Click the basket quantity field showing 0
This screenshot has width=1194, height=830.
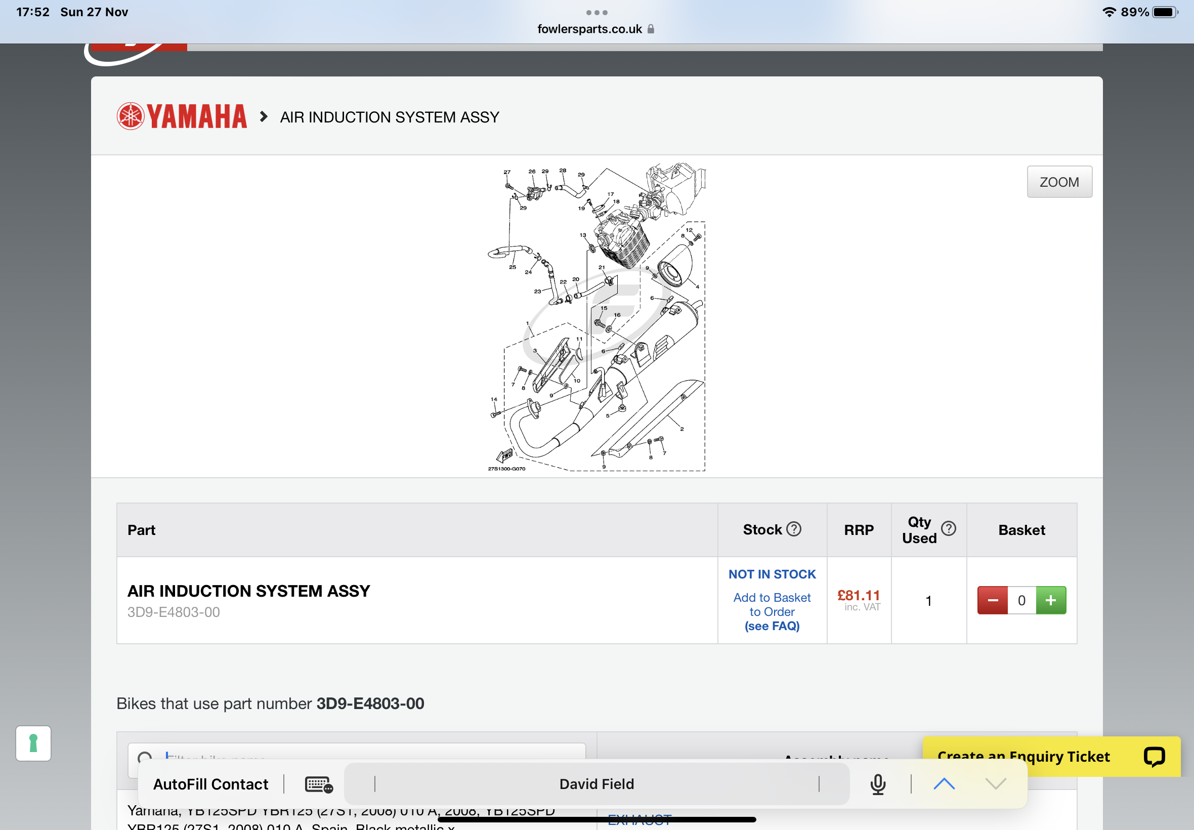1021,600
